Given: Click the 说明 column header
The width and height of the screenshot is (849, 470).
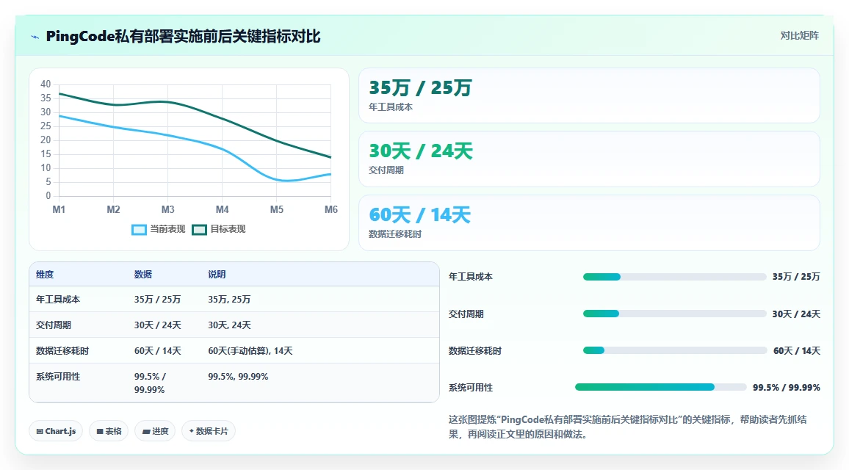Looking at the screenshot, I should (217, 275).
